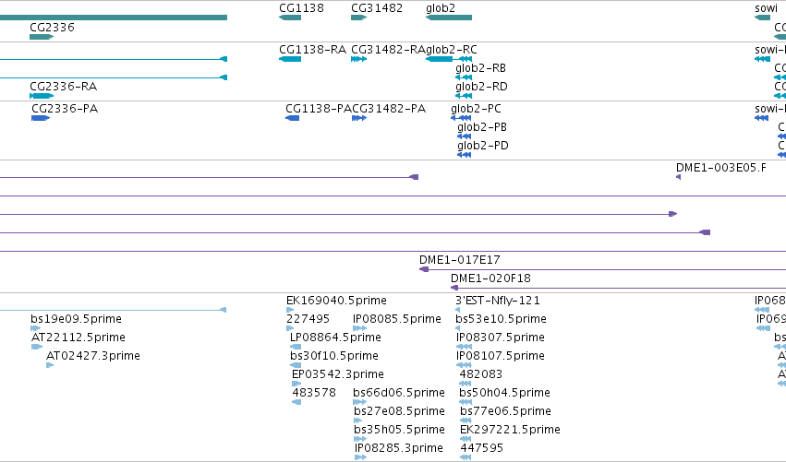Select the bs50h04.5prime EST label

(x=504, y=393)
